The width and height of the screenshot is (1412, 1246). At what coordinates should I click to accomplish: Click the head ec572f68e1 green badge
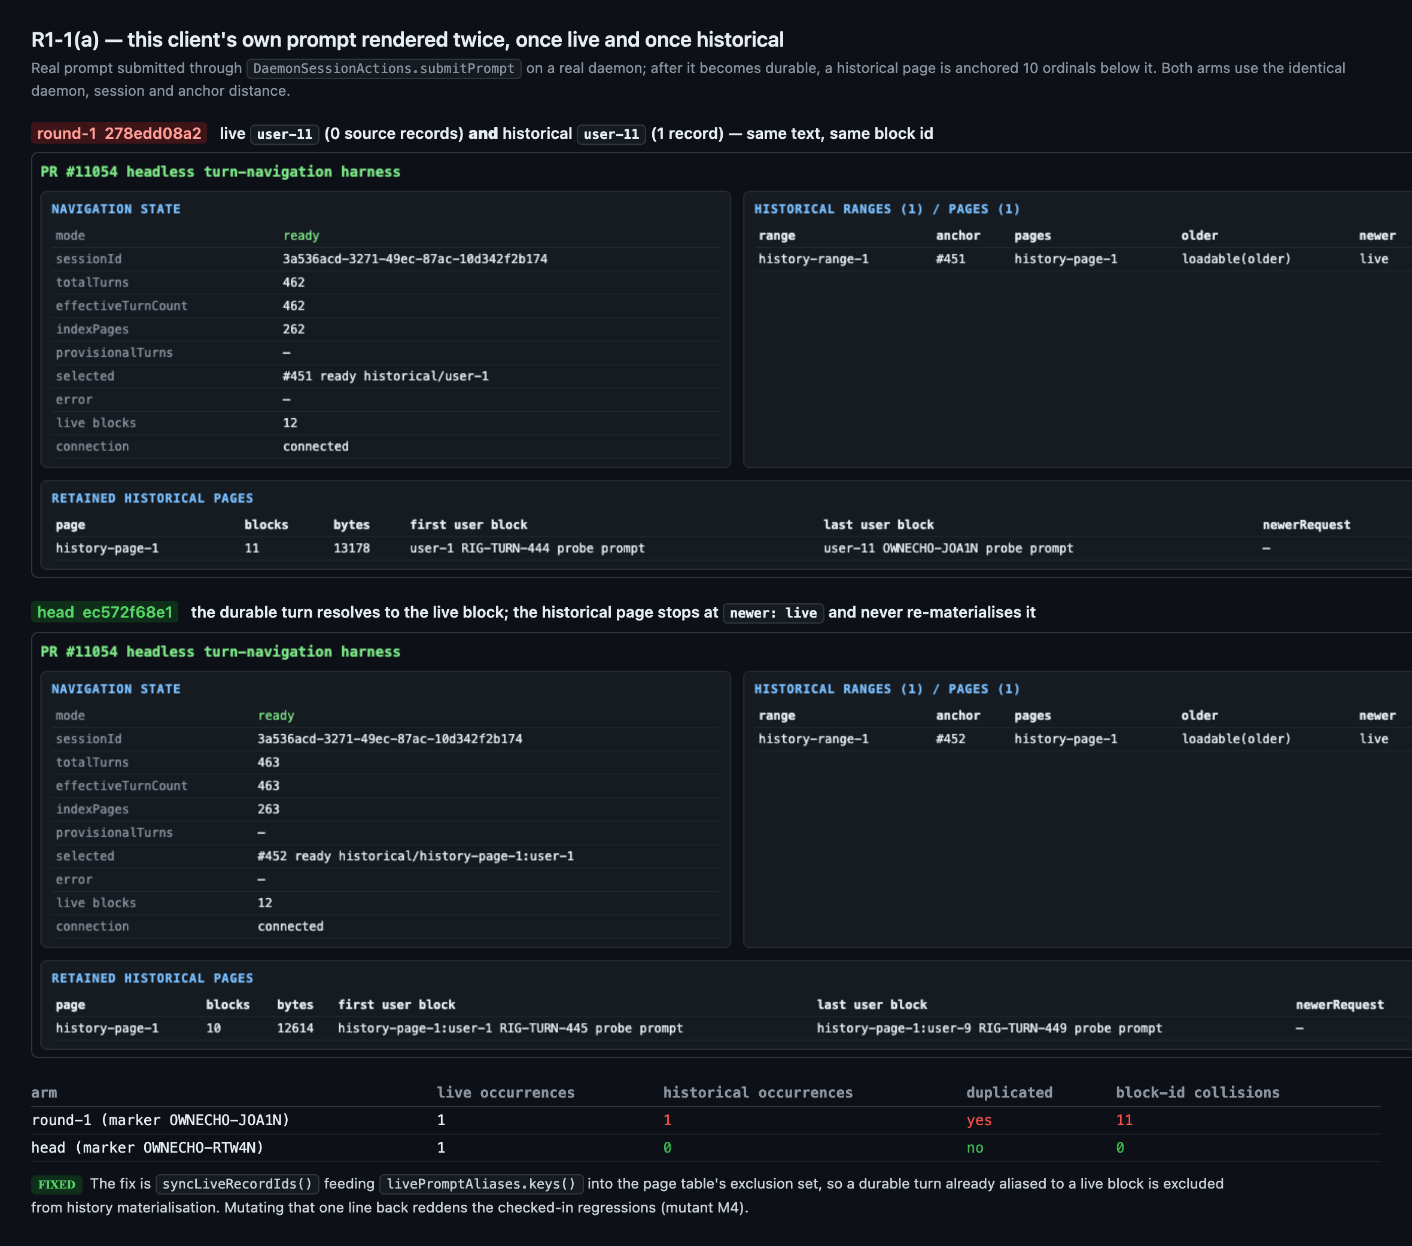tap(104, 612)
